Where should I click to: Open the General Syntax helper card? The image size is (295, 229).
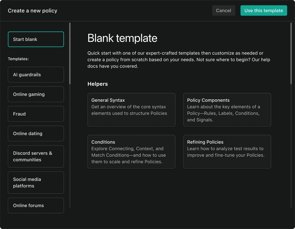pyautogui.click(x=131, y=110)
